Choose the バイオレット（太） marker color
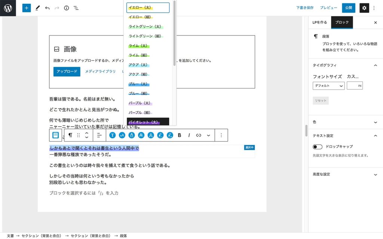383x239 pixels. coord(143,122)
